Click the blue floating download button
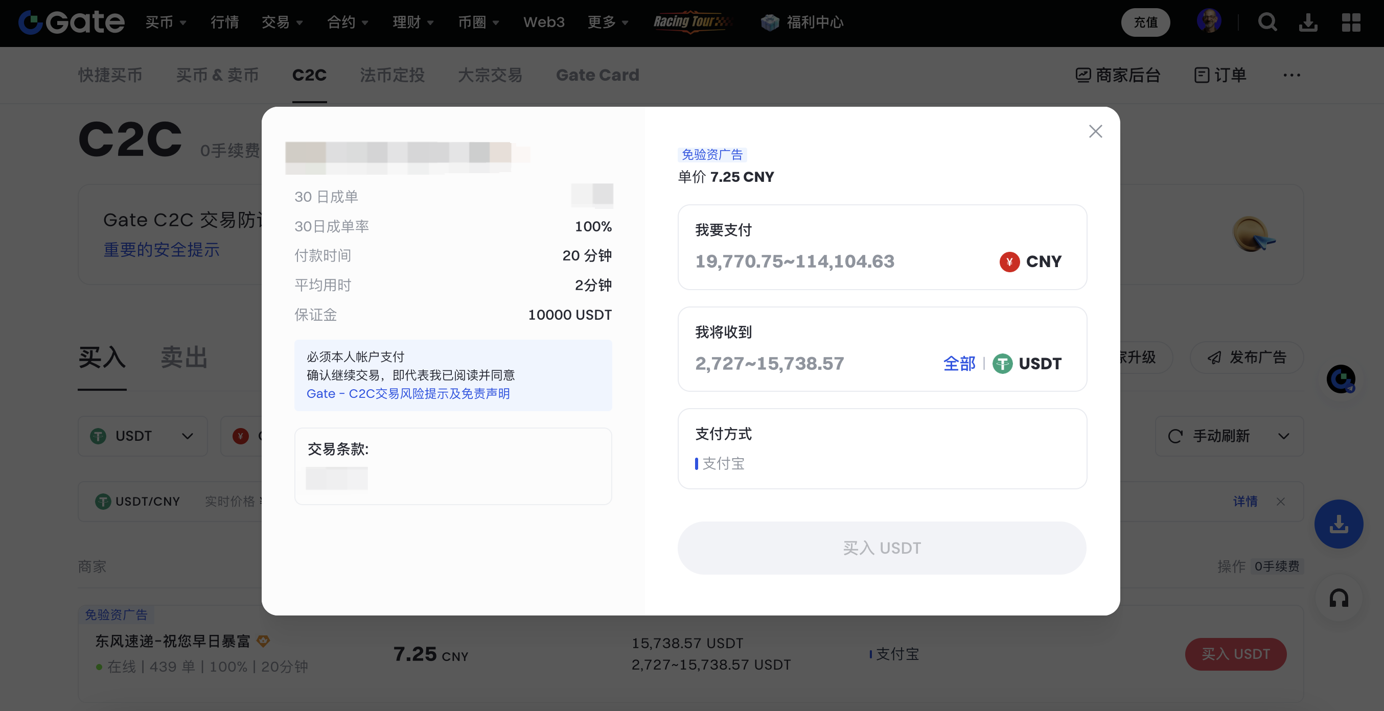 (1339, 524)
